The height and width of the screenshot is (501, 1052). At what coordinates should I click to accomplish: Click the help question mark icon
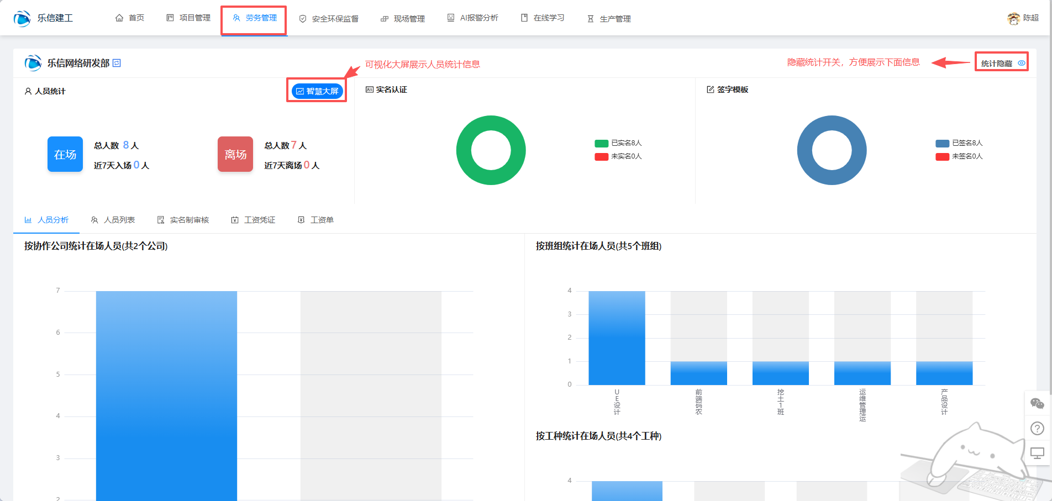[x=1037, y=428]
